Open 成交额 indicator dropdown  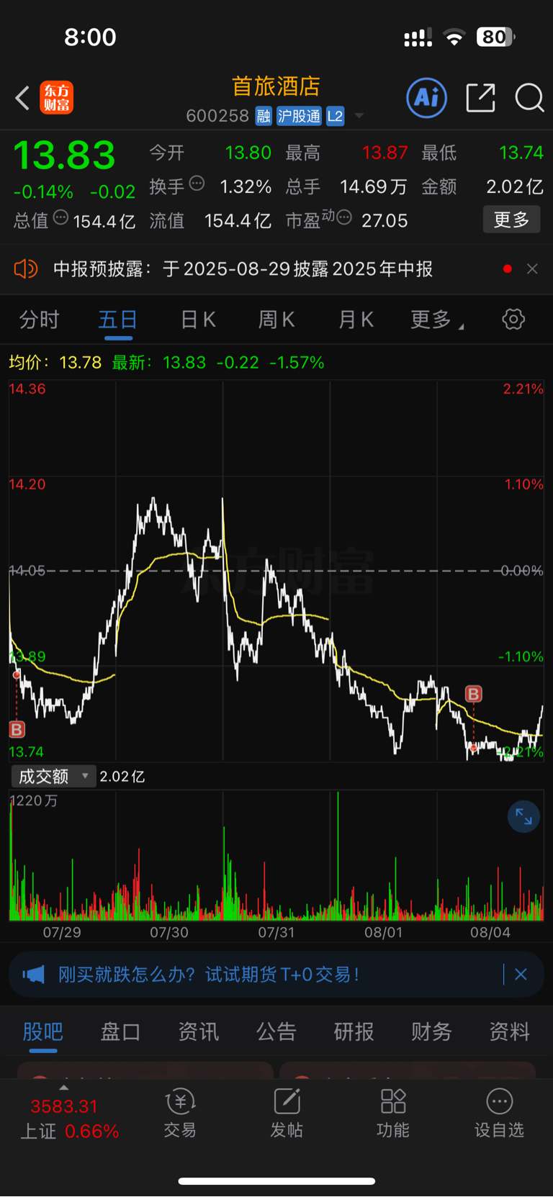coord(53,776)
